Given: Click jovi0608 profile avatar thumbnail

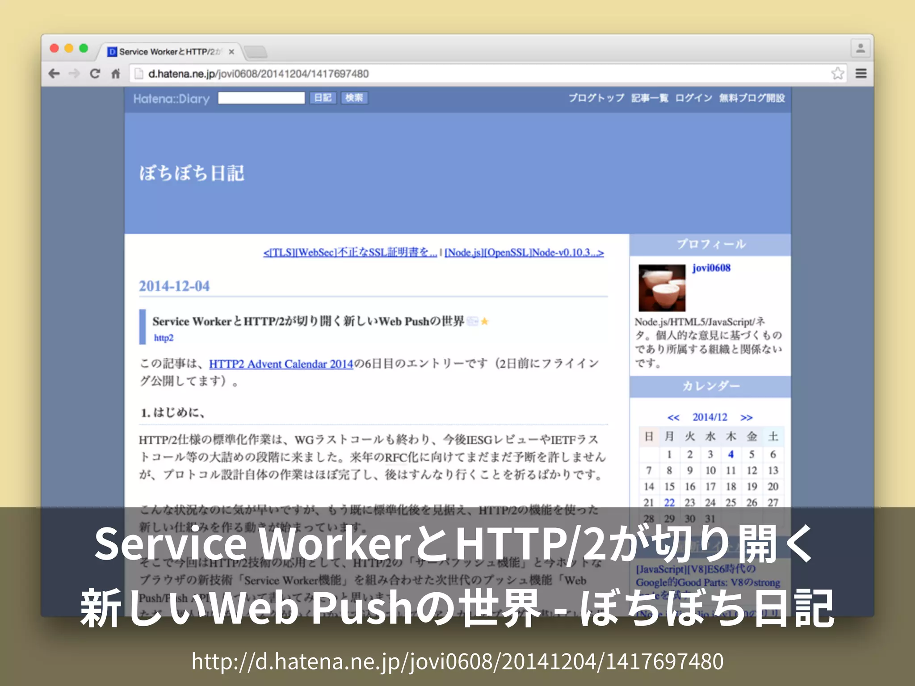Looking at the screenshot, I should pyautogui.click(x=662, y=288).
